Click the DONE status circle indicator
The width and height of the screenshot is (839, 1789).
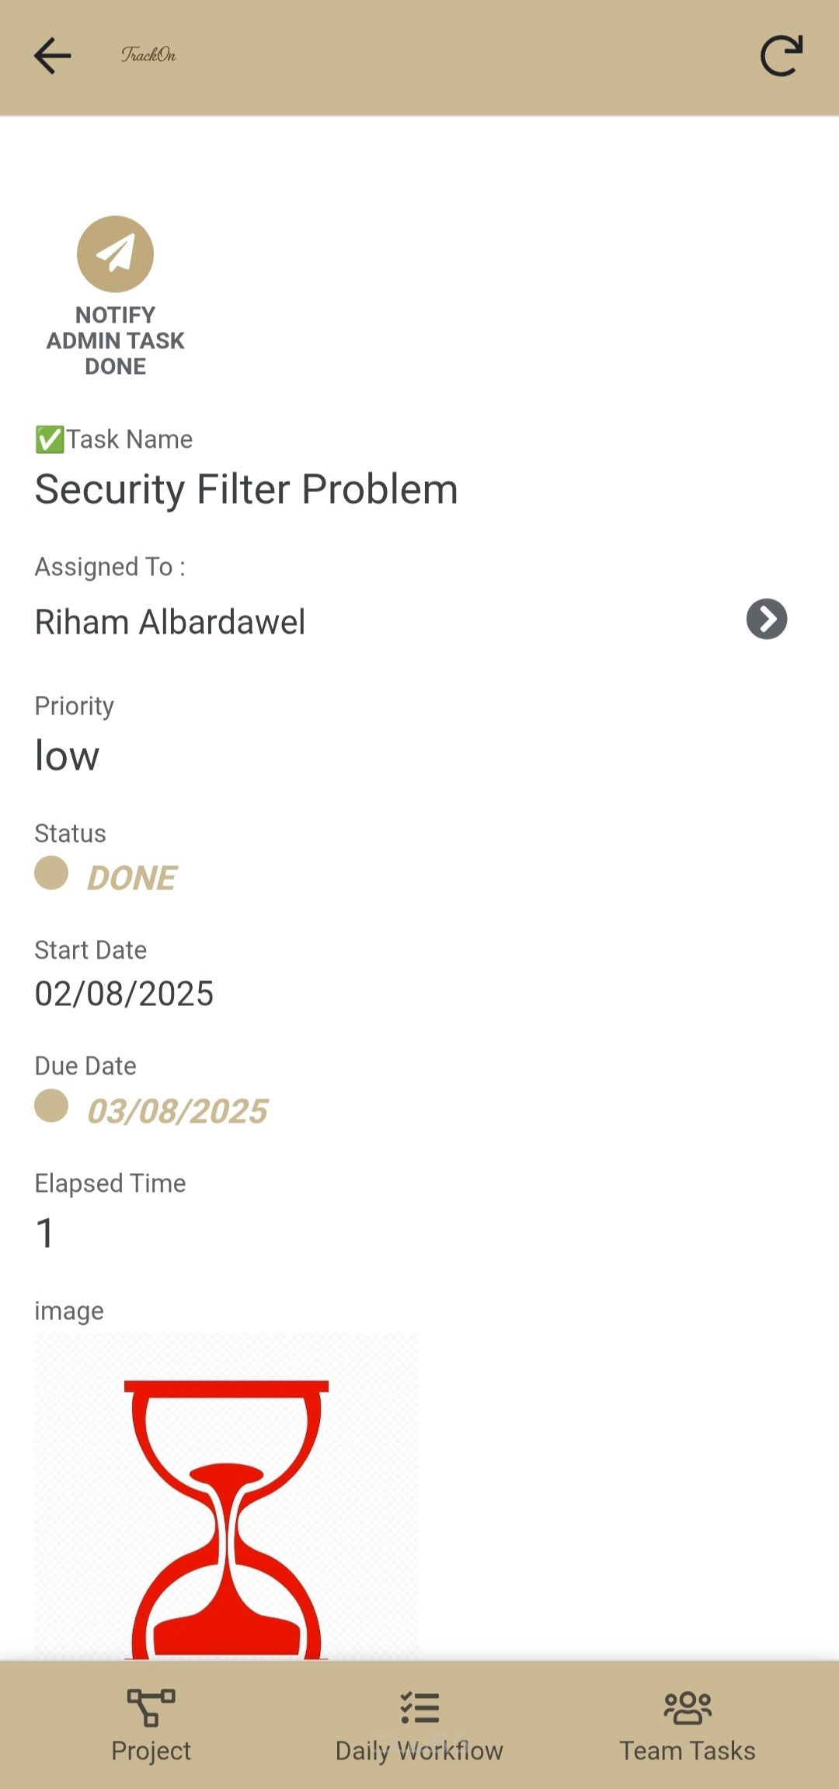coord(51,872)
